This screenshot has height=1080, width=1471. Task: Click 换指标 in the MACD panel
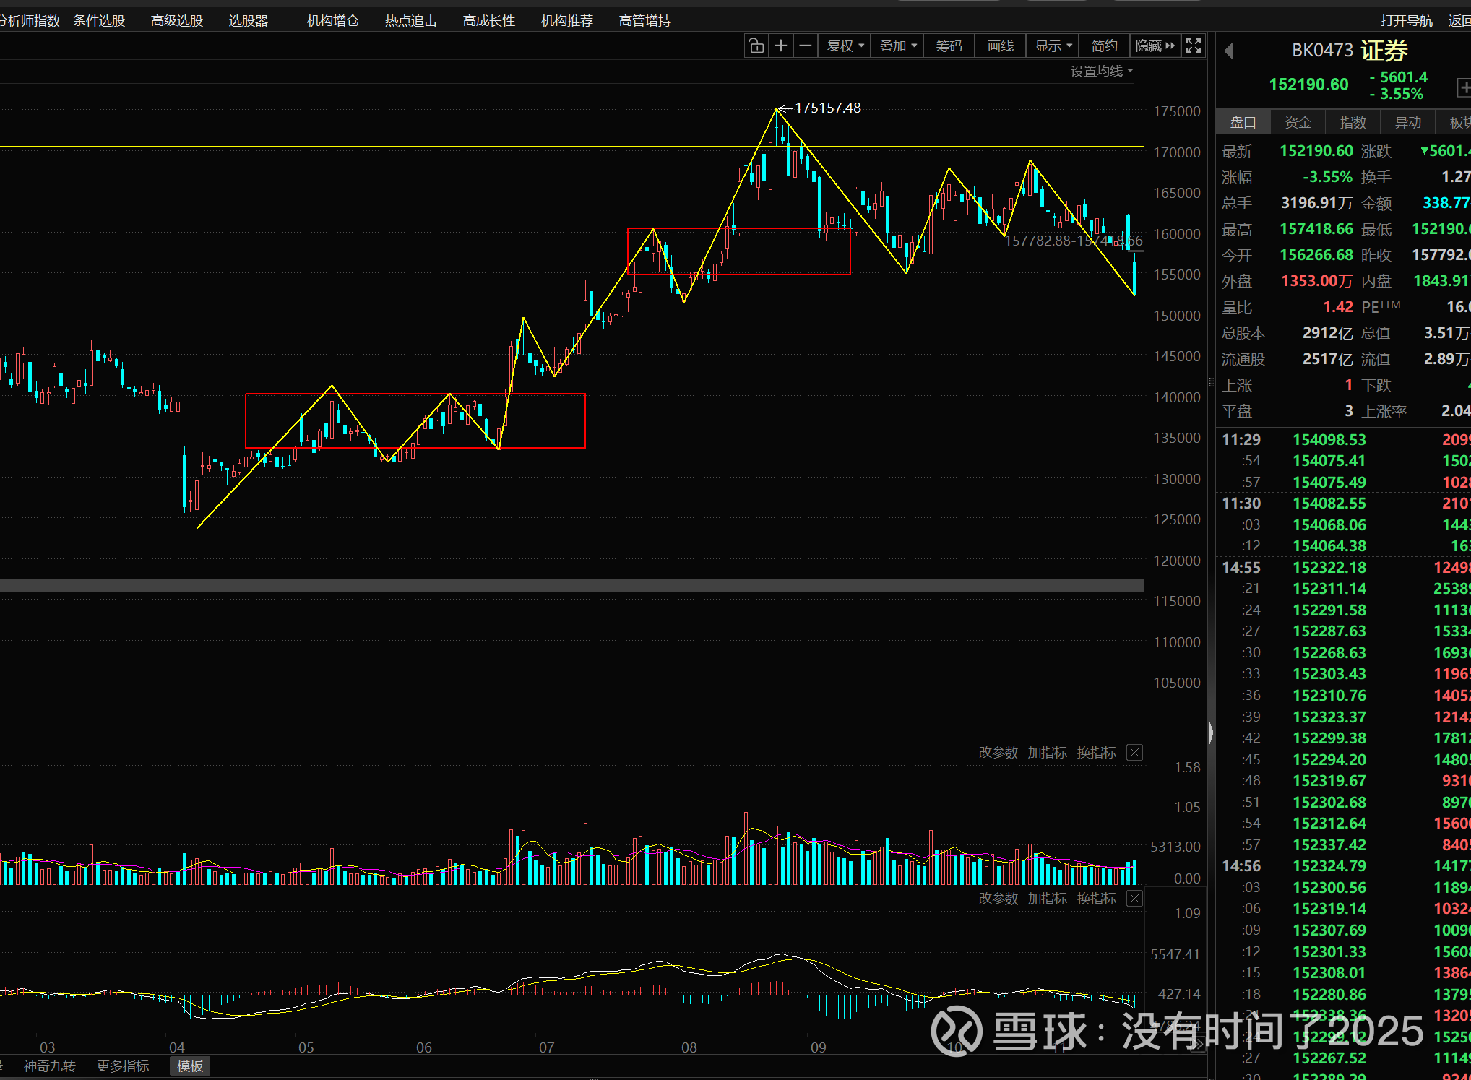click(x=1096, y=899)
